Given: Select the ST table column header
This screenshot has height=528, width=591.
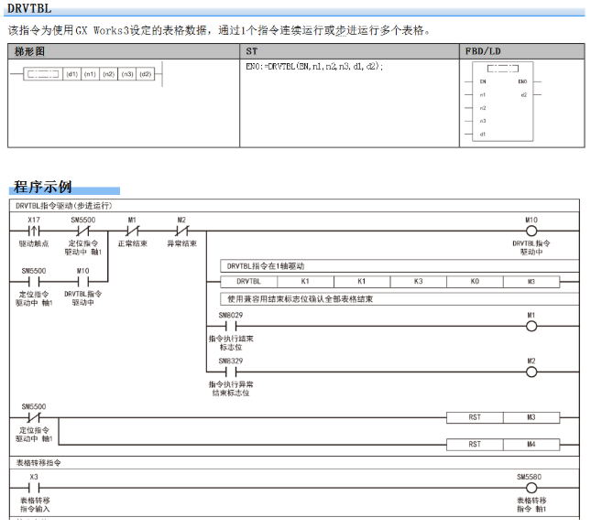Looking at the screenshot, I should (349, 51).
